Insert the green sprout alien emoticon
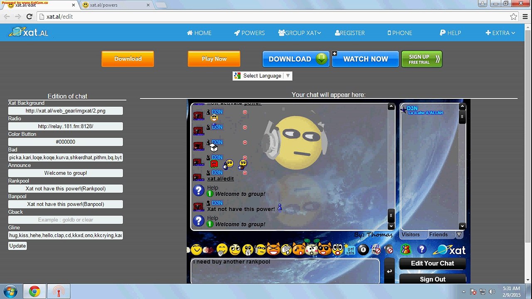Image resolution: width=532 pixels, height=299 pixels. 312,248
